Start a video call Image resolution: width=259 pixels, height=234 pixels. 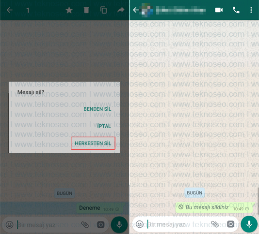219,10
